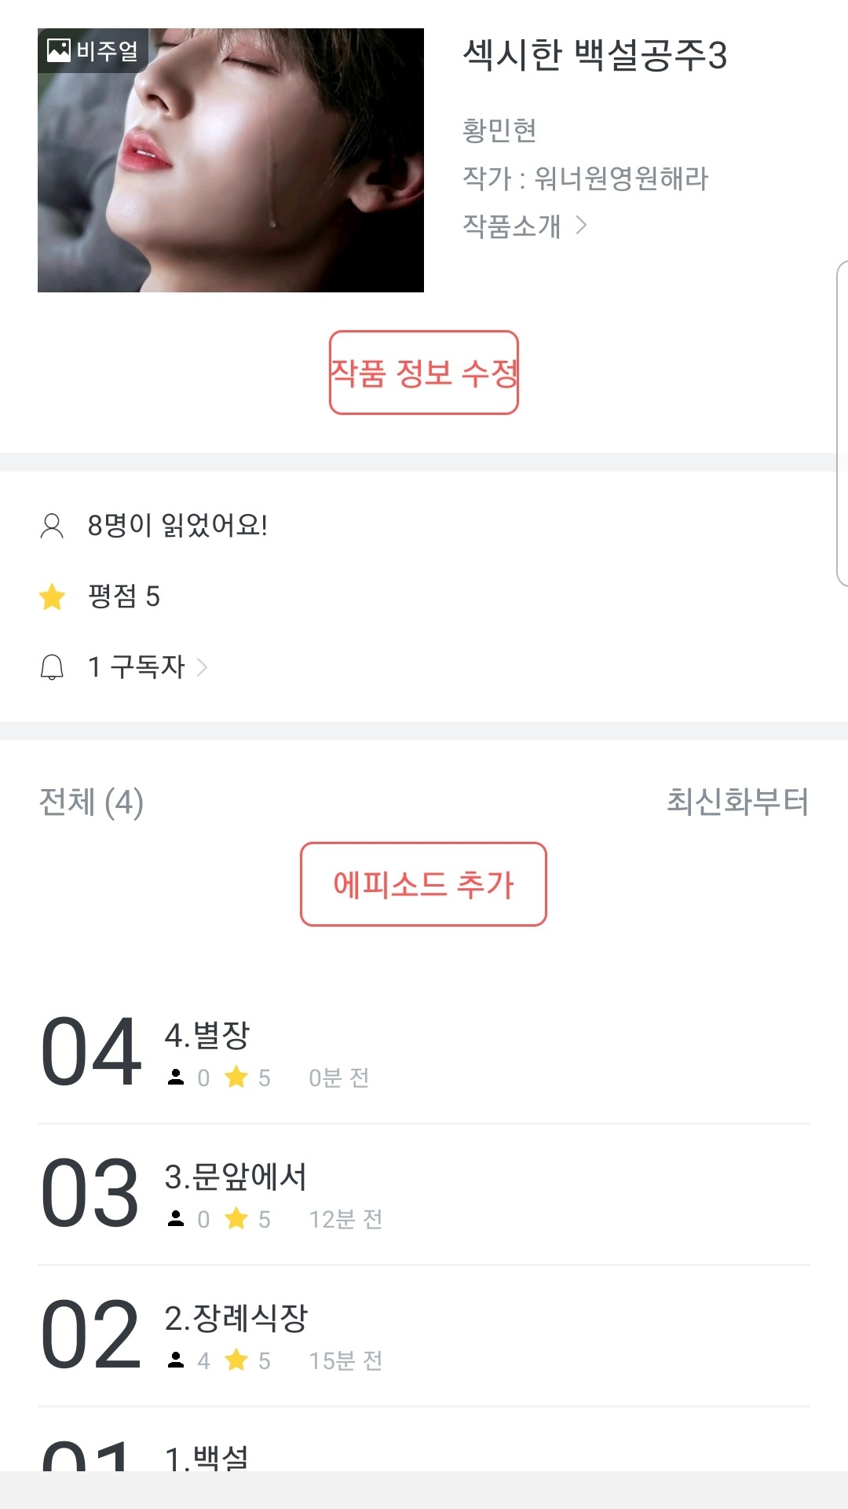Tap the 에피소드 추가 button
Image resolution: width=848 pixels, height=1509 pixels.
tap(423, 884)
